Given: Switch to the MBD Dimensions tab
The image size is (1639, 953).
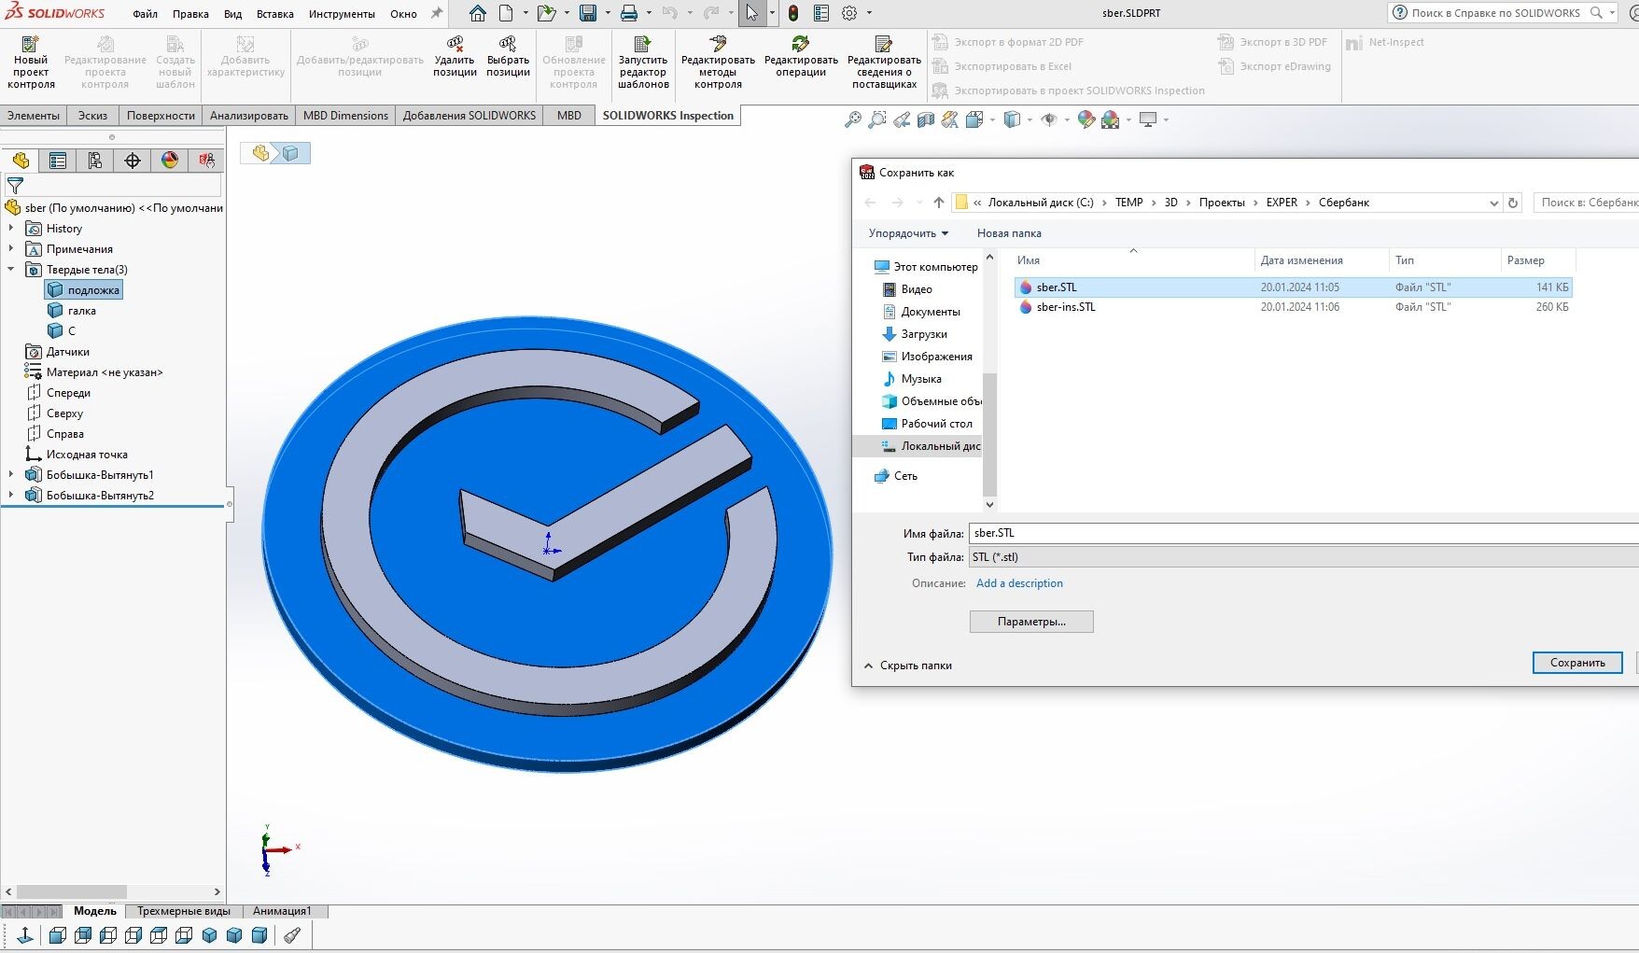Looking at the screenshot, I should (x=345, y=116).
